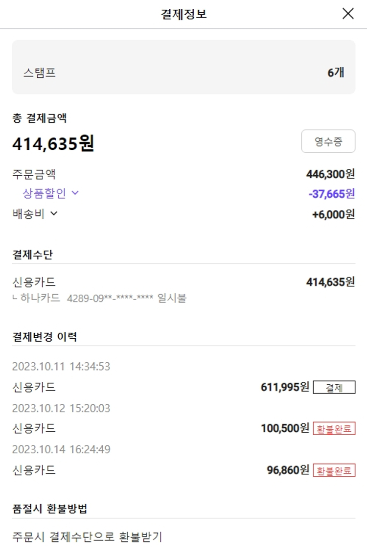Click the 스탬프 label in gray box
Screen dimensions: 367x559
pos(39,73)
